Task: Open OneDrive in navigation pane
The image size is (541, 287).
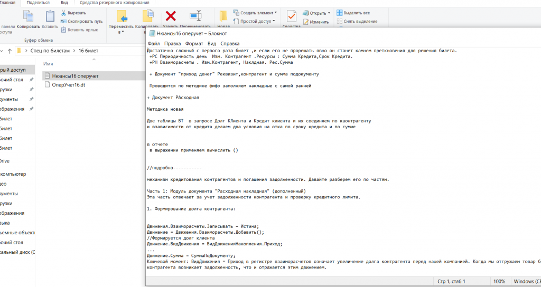Action: [5, 161]
